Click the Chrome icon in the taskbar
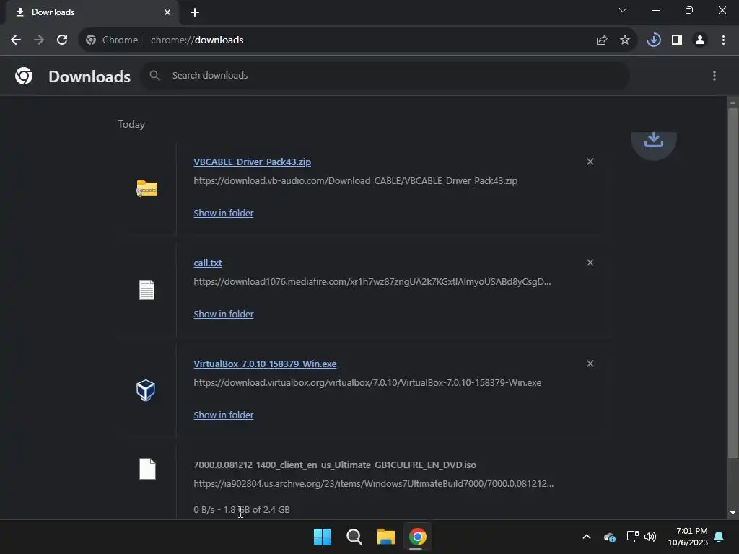This screenshot has height=554, width=739. tap(418, 537)
